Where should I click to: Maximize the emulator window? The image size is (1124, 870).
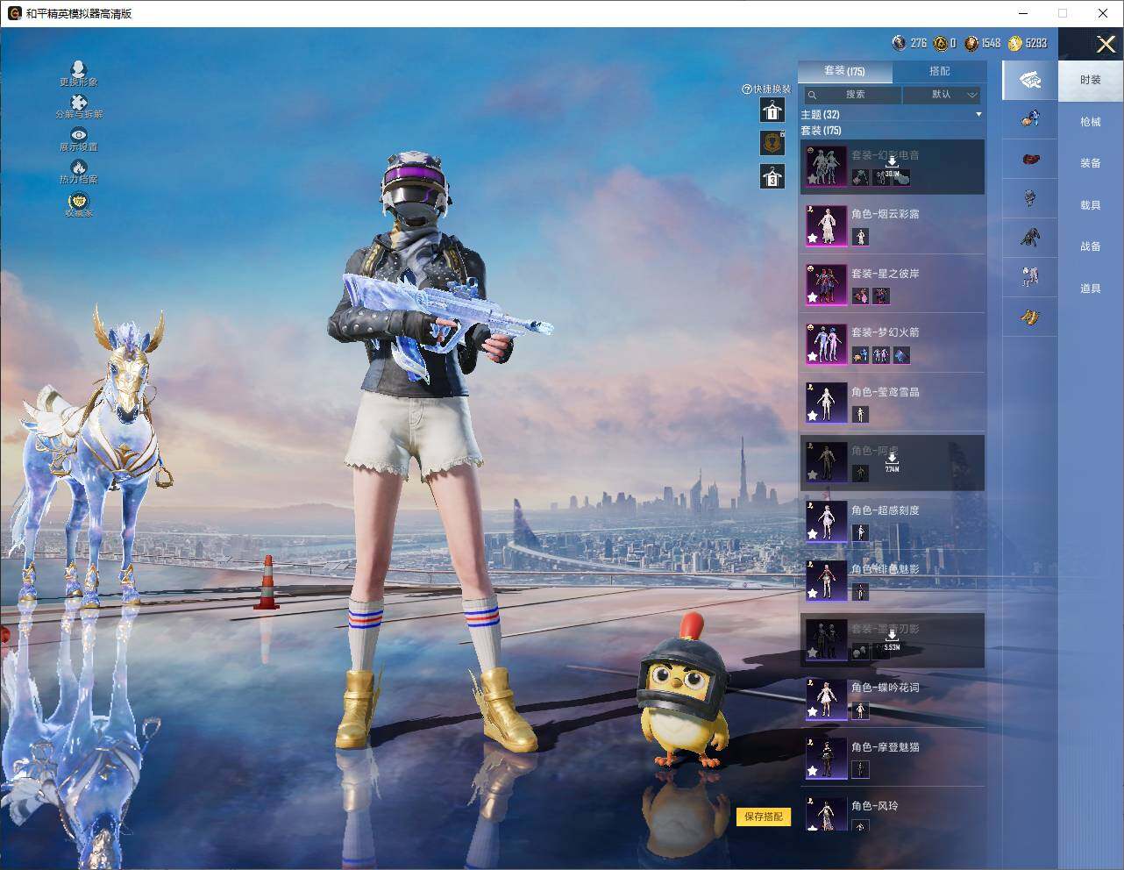point(1063,13)
